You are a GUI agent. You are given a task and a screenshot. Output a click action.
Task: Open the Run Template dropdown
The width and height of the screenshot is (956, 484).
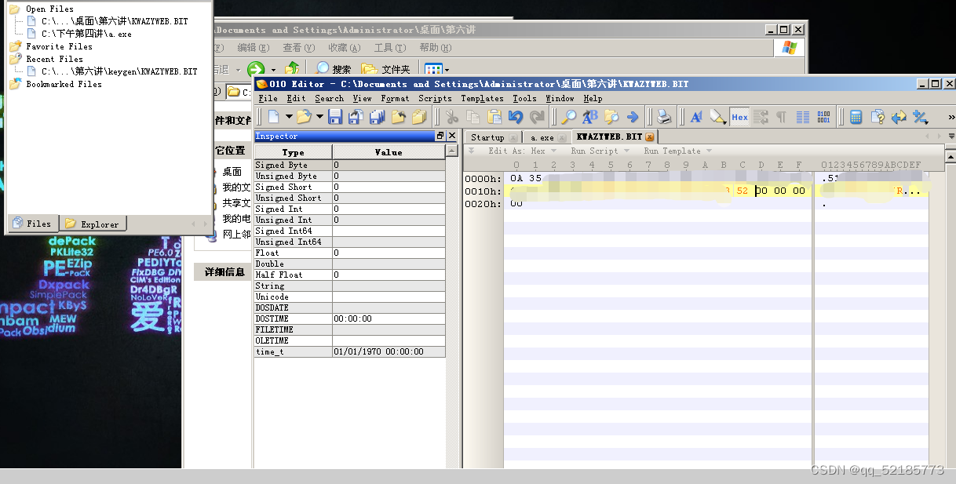677,151
